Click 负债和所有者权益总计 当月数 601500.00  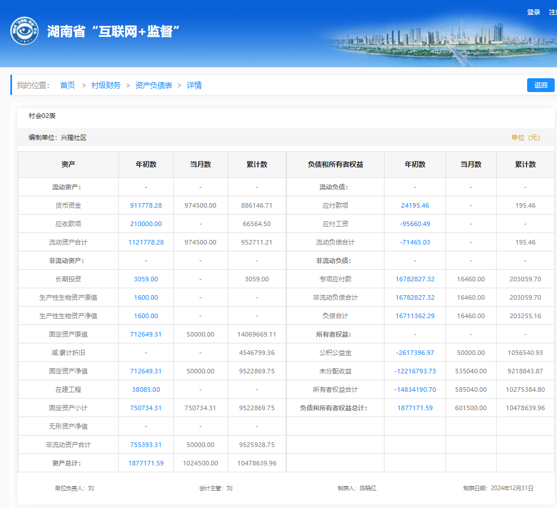click(x=471, y=408)
